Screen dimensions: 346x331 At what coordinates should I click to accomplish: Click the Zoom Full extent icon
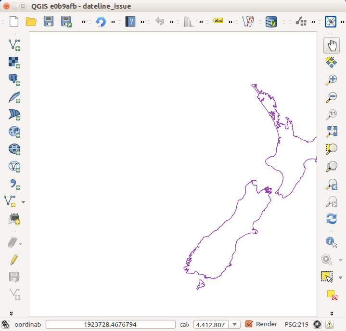(331, 132)
